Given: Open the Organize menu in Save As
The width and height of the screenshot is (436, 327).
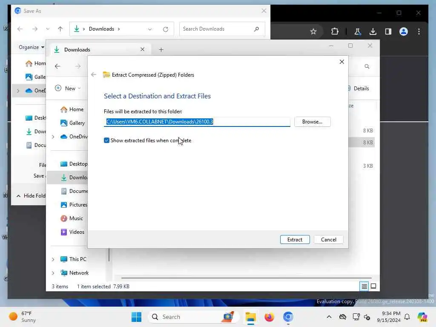Looking at the screenshot, I should pyautogui.click(x=32, y=47).
